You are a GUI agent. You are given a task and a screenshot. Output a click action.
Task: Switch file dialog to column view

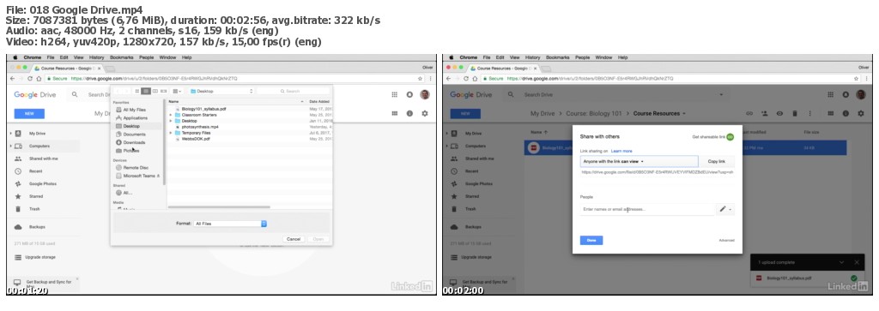[x=155, y=91]
